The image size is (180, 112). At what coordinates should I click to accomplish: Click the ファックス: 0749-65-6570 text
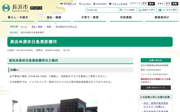pos(154,74)
